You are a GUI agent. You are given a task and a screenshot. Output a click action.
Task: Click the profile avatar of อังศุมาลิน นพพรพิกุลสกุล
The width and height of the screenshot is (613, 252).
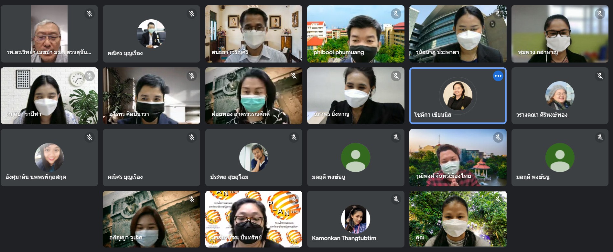click(x=49, y=158)
